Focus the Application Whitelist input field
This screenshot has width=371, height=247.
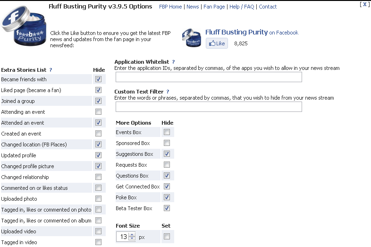tap(209, 77)
